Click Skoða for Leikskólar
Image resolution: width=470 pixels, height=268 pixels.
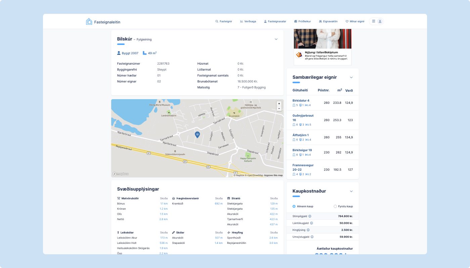(164, 232)
